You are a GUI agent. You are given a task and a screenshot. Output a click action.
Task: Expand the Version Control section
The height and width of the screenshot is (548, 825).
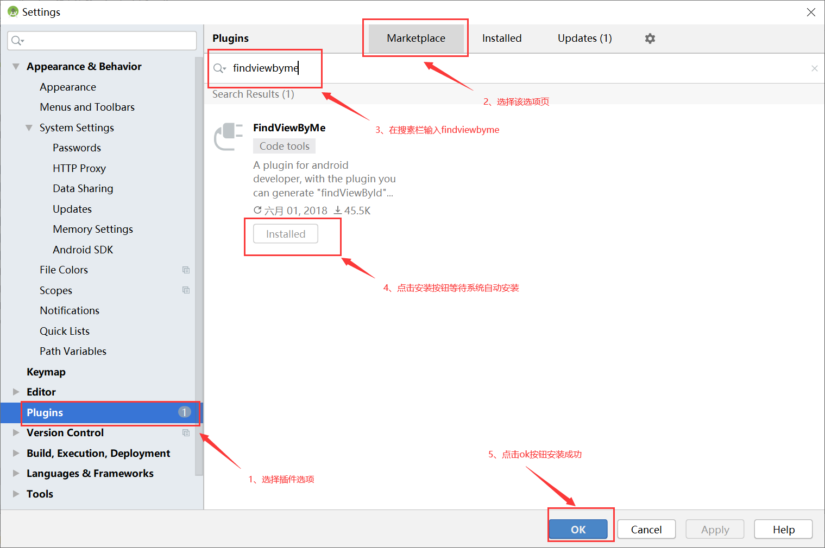[16, 432]
